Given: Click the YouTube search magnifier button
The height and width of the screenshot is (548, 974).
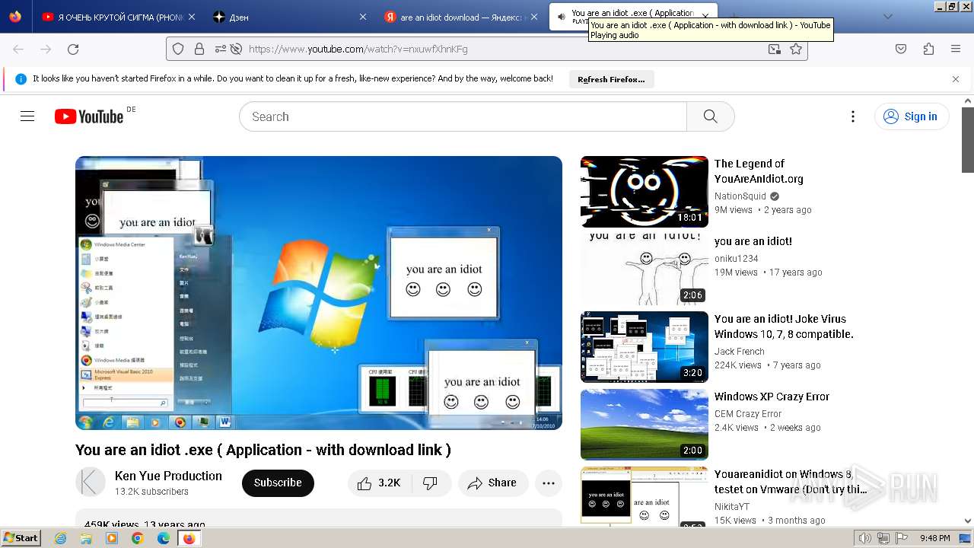Looking at the screenshot, I should 711,116.
